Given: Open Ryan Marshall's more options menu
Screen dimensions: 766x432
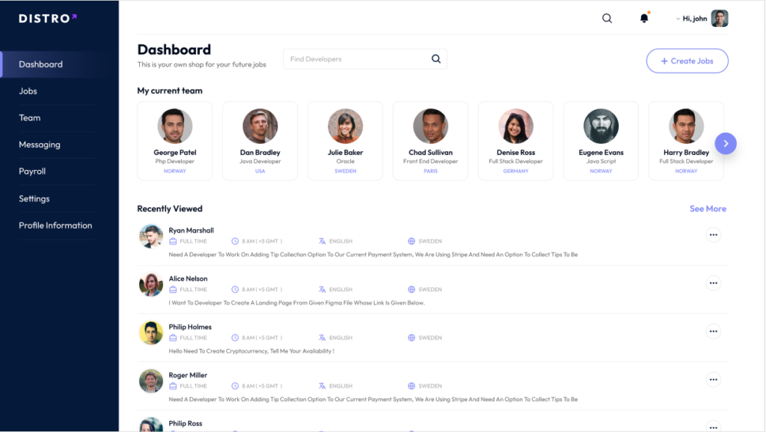Looking at the screenshot, I should pyautogui.click(x=713, y=235).
